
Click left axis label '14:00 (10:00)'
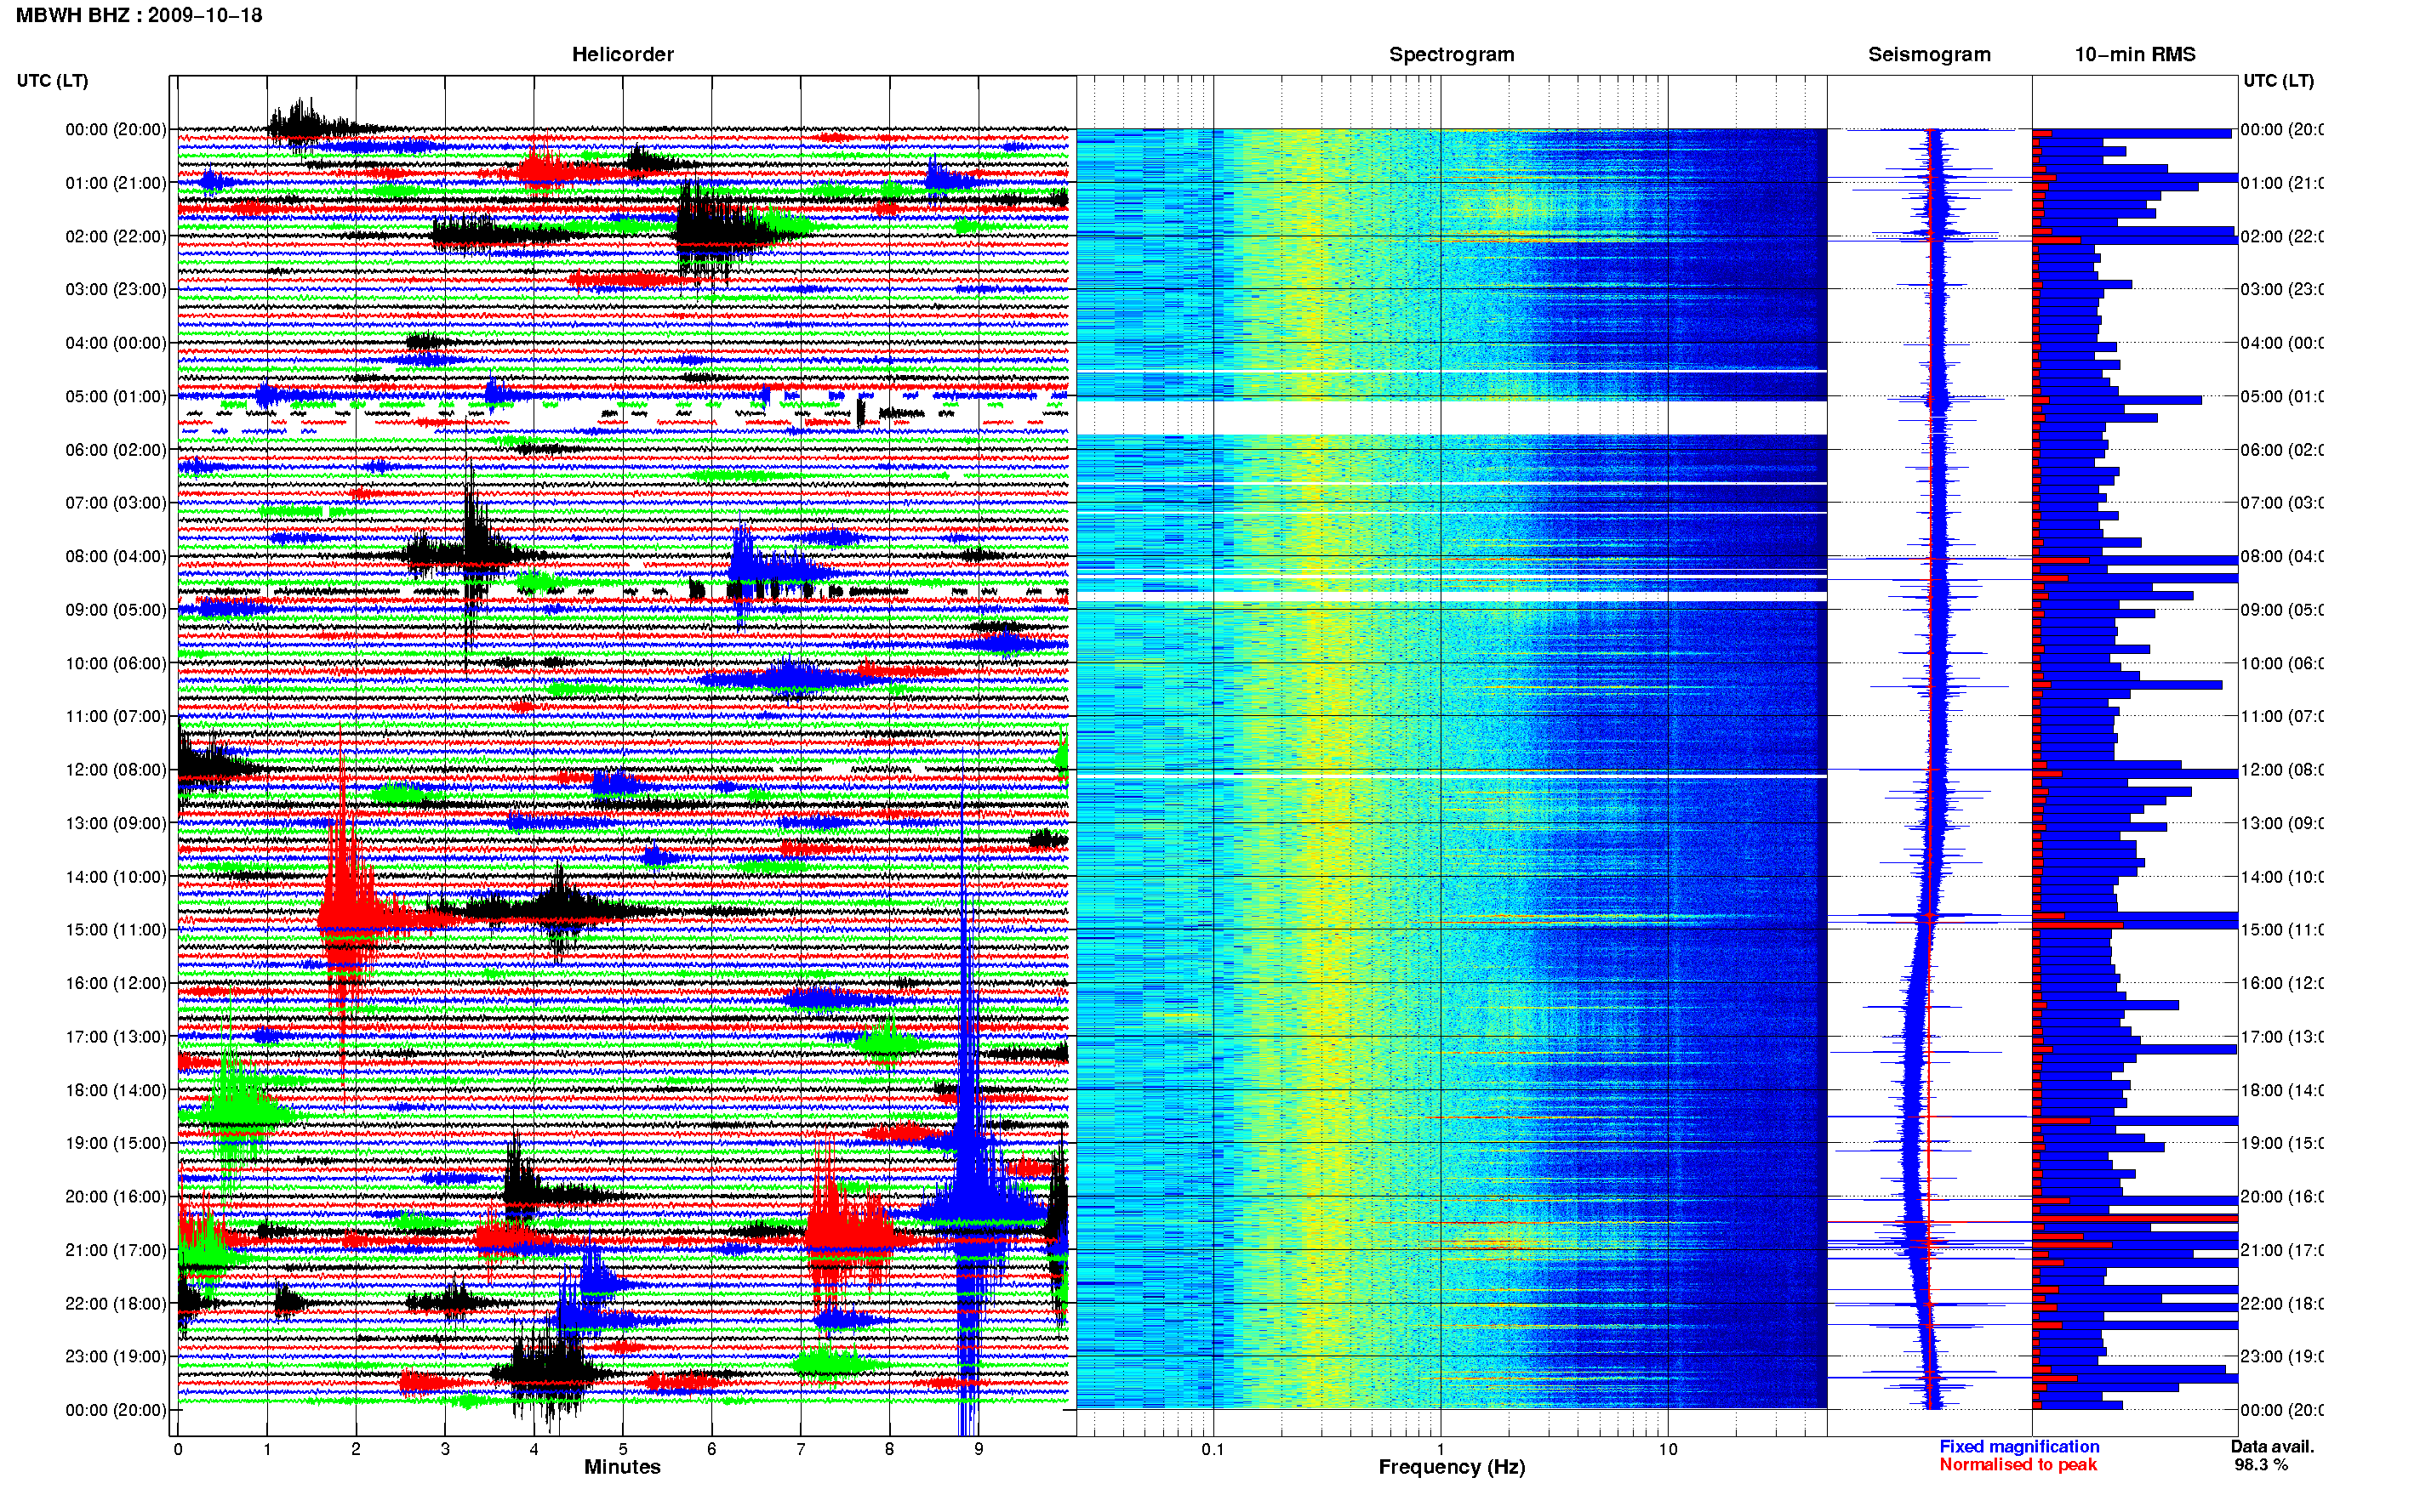pyautogui.click(x=116, y=877)
